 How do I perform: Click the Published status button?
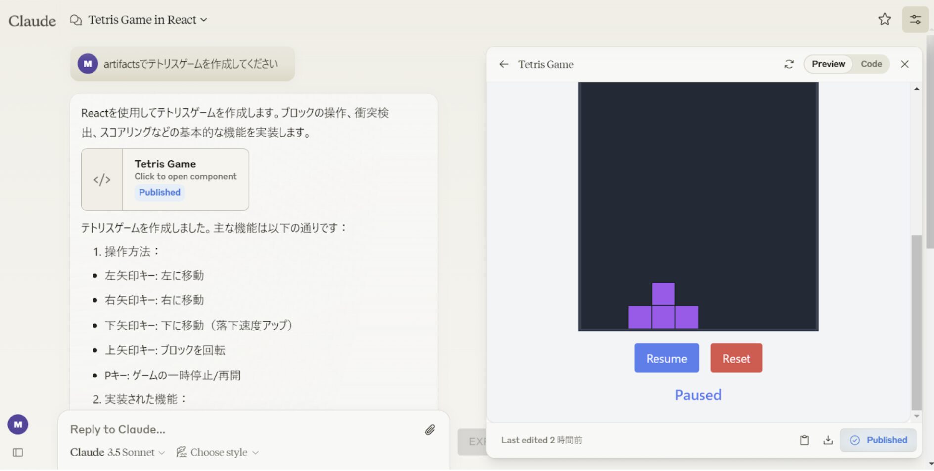(878, 440)
